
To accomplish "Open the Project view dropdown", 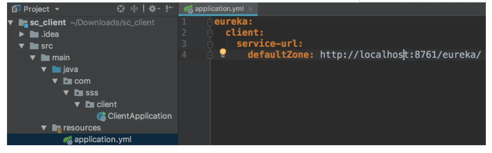I will [x=57, y=9].
